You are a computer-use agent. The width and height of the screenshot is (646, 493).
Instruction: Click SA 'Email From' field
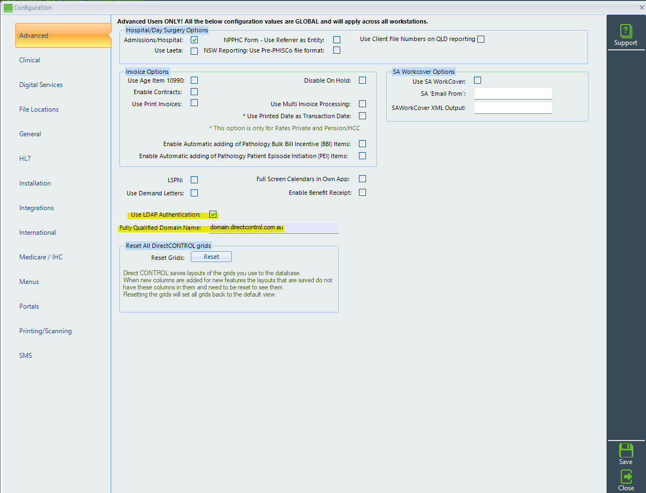513,94
